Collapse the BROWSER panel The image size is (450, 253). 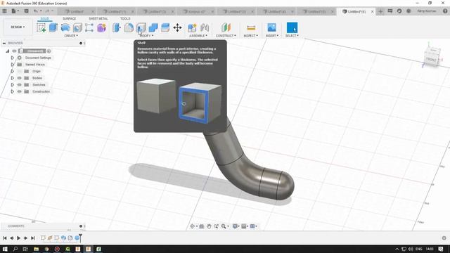(4, 43)
